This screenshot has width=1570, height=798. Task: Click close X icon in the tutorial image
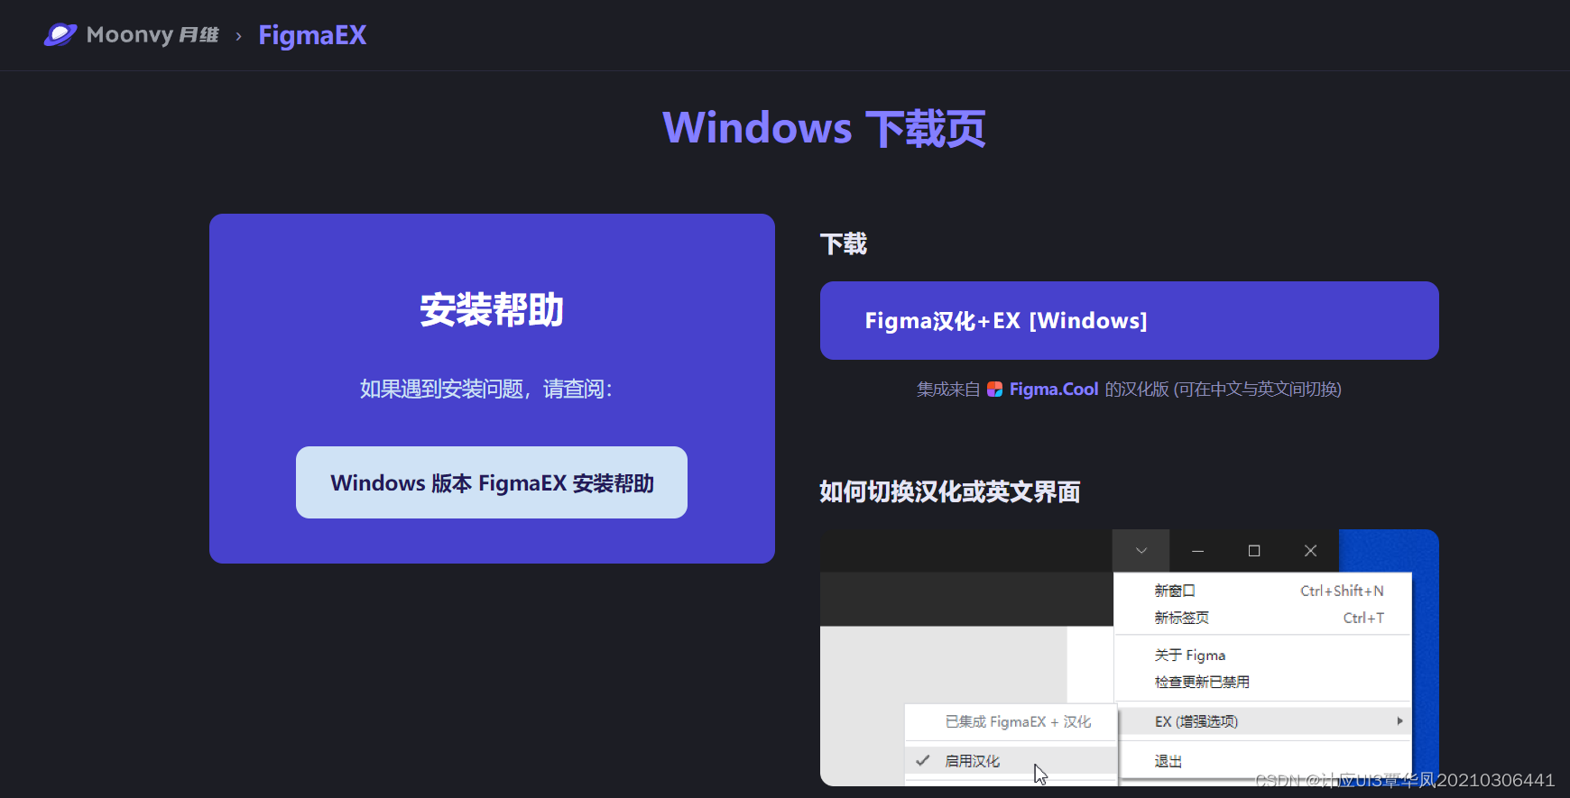coord(1311,551)
